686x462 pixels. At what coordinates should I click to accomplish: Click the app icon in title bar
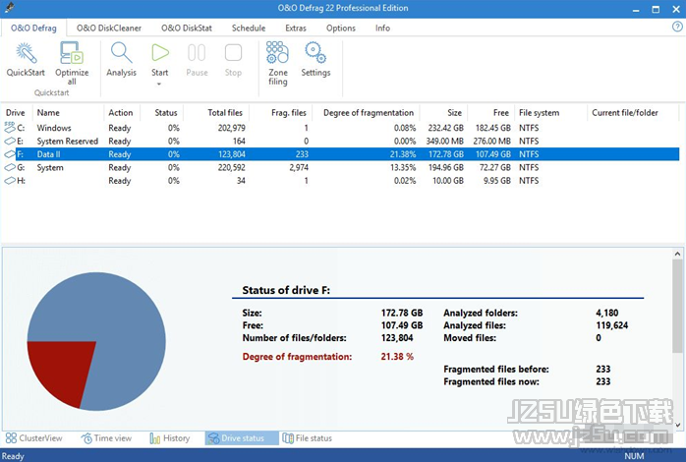tap(10, 8)
